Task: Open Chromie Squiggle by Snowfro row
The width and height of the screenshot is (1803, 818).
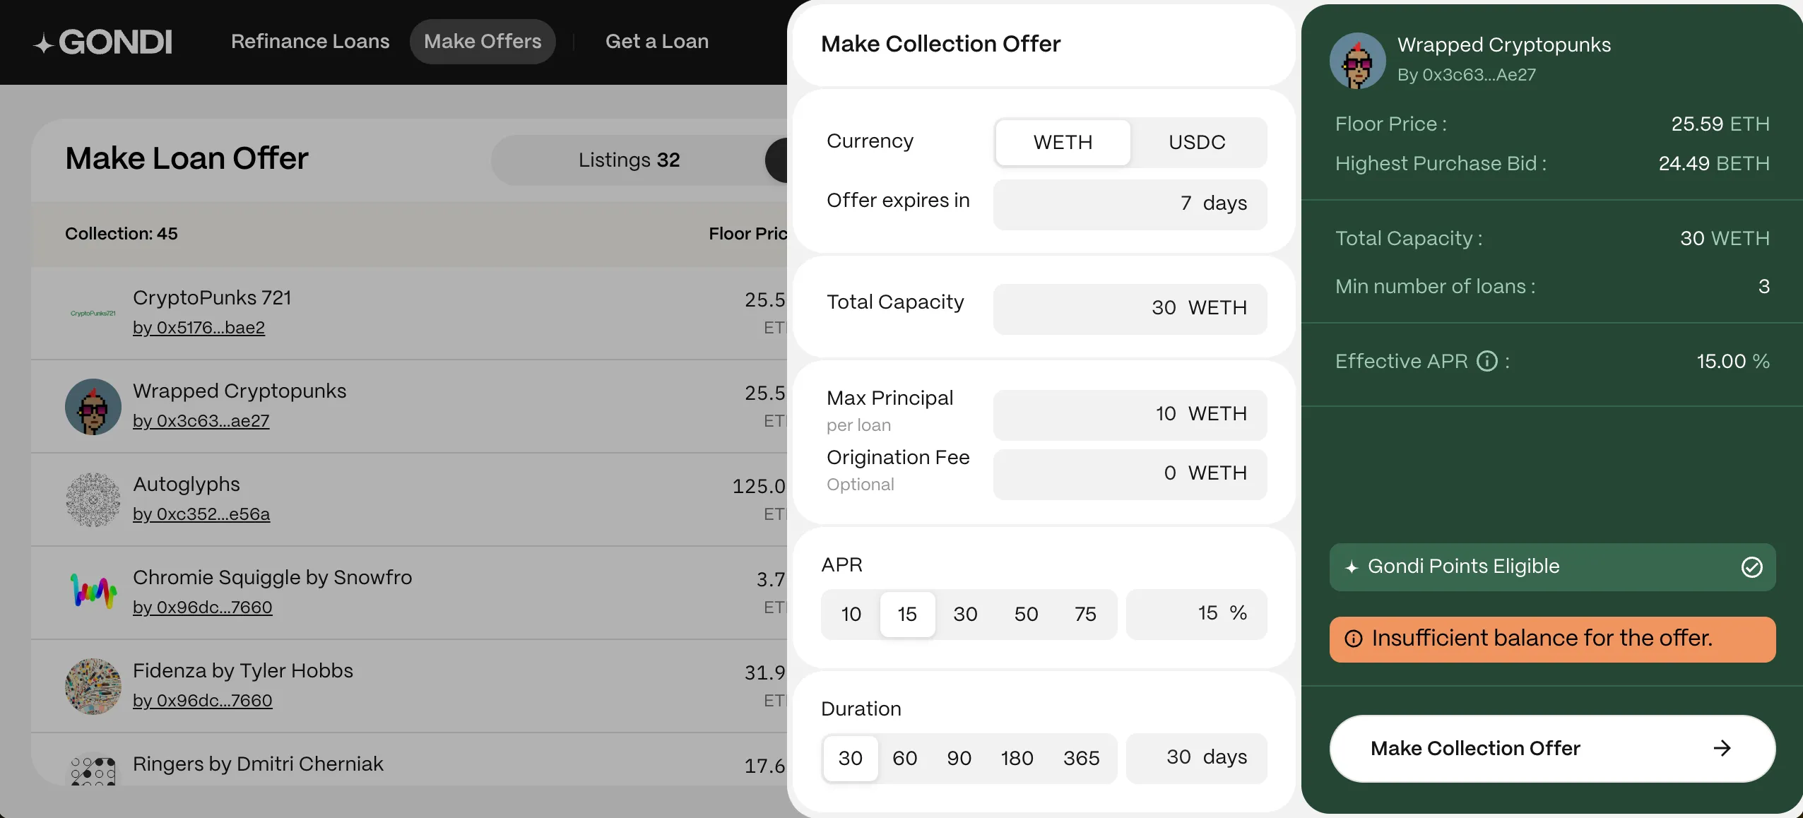Action: pos(409,593)
